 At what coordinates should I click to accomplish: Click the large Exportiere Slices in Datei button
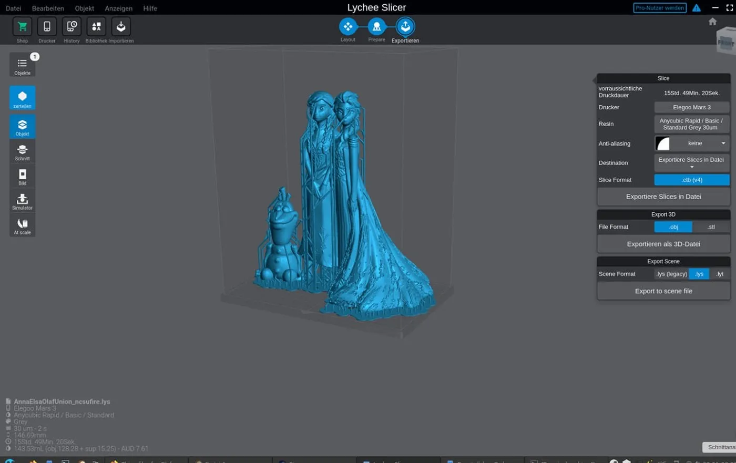click(x=663, y=197)
